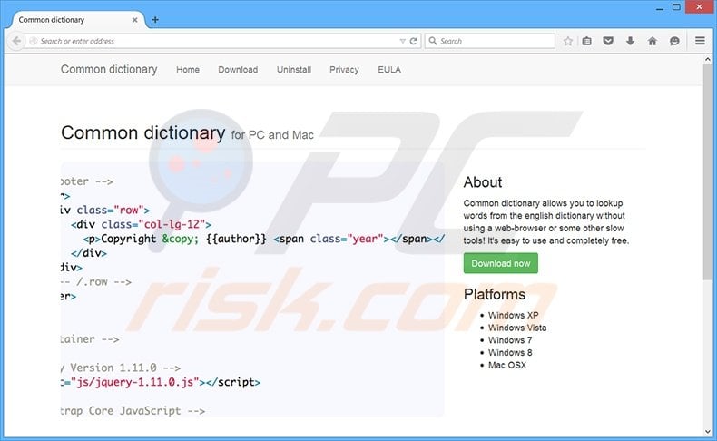
Task: Click the magnifier icon in the Search box
Action: 433,41
